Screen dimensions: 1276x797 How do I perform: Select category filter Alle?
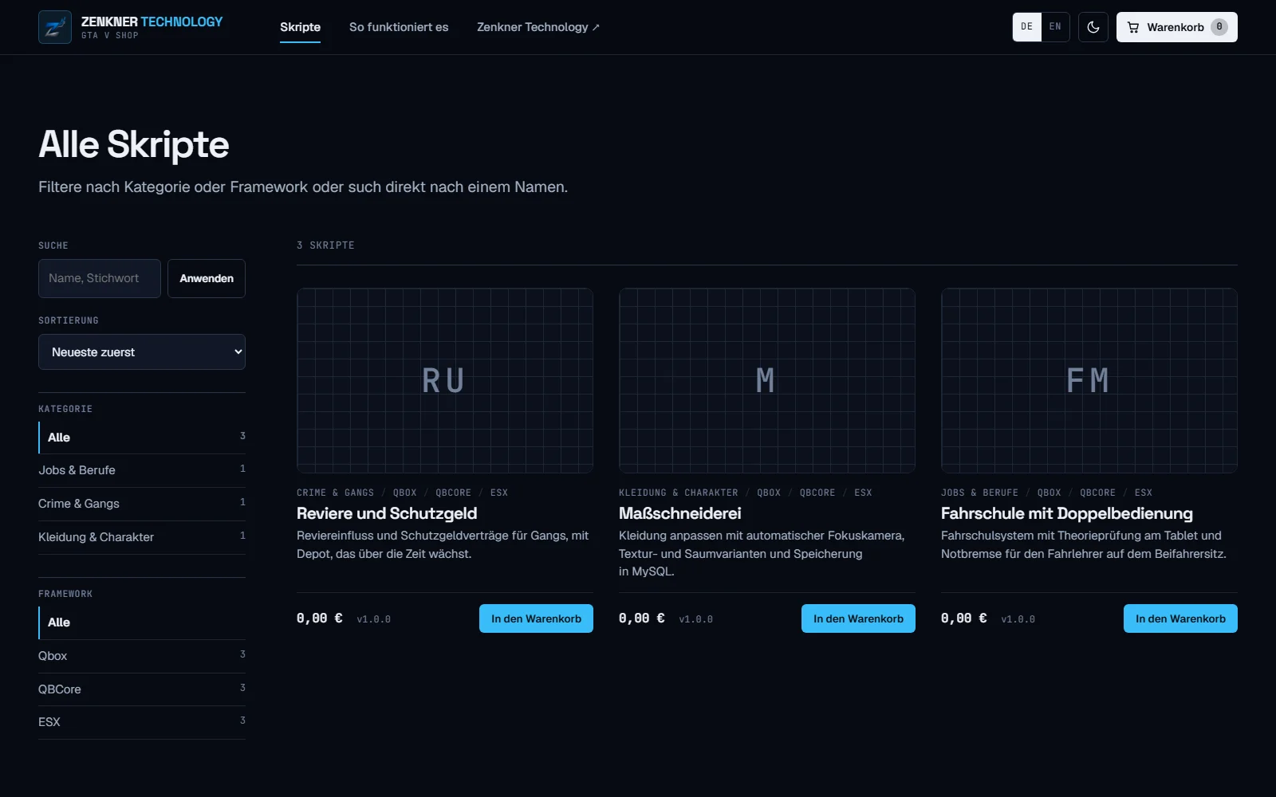click(142, 438)
